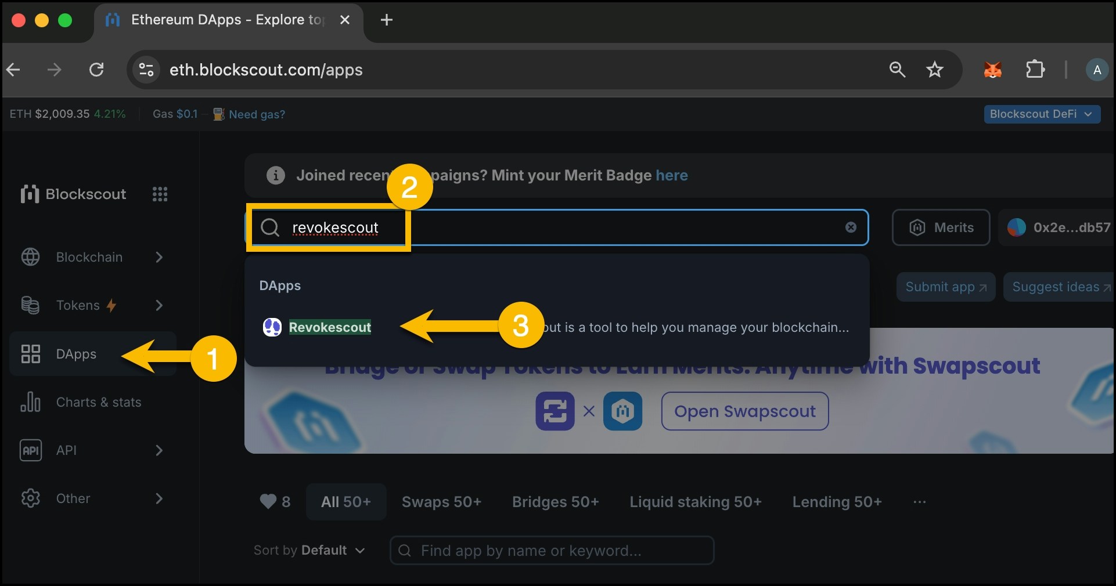The image size is (1116, 586).
Task: Select the Bridges 50+ category tab
Action: coord(555,502)
